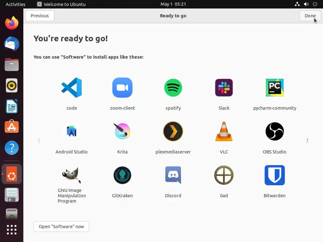The height and width of the screenshot is (242, 323).
Task: Open the Bitwarden shield icon
Action: point(275,175)
